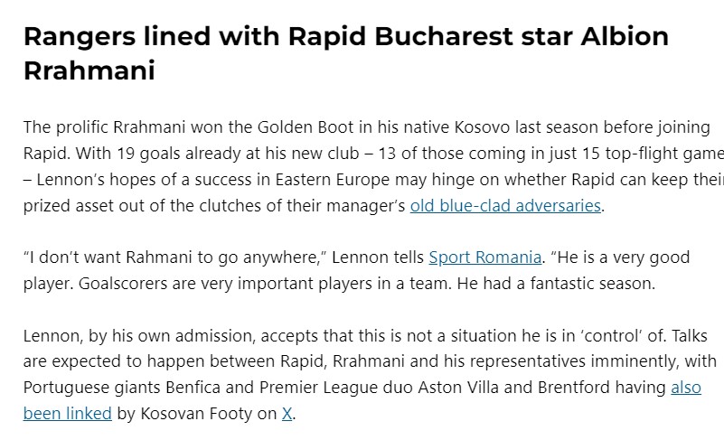Click the paragraph starting "Lennon, by his own"

(370, 374)
